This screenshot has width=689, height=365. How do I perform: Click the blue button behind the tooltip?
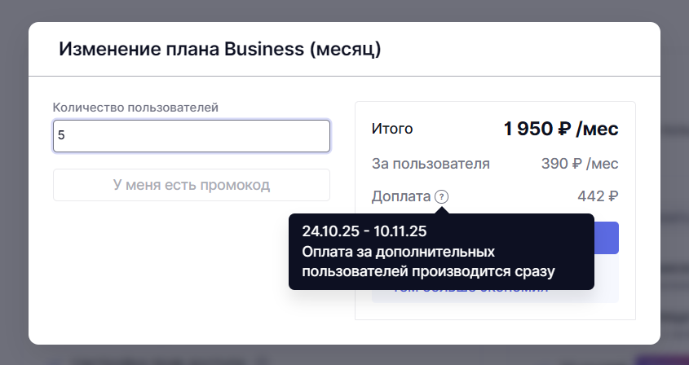tap(607, 237)
